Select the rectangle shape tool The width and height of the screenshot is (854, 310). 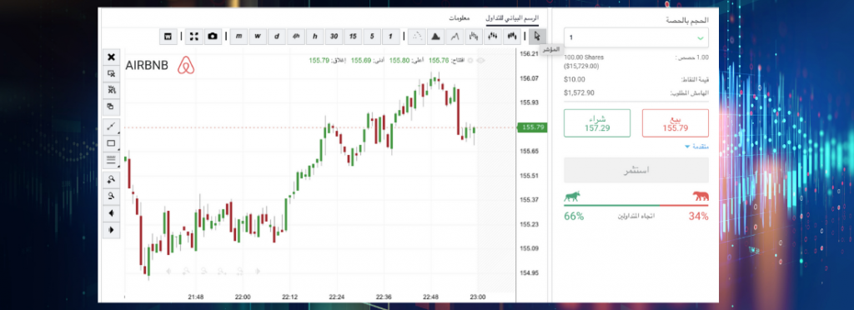click(x=111, y=143)
